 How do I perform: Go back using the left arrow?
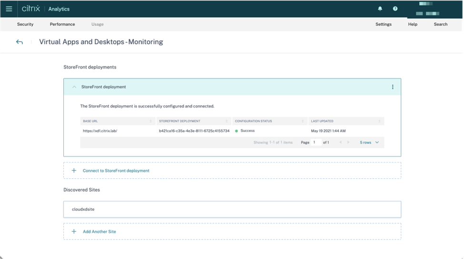20,42
